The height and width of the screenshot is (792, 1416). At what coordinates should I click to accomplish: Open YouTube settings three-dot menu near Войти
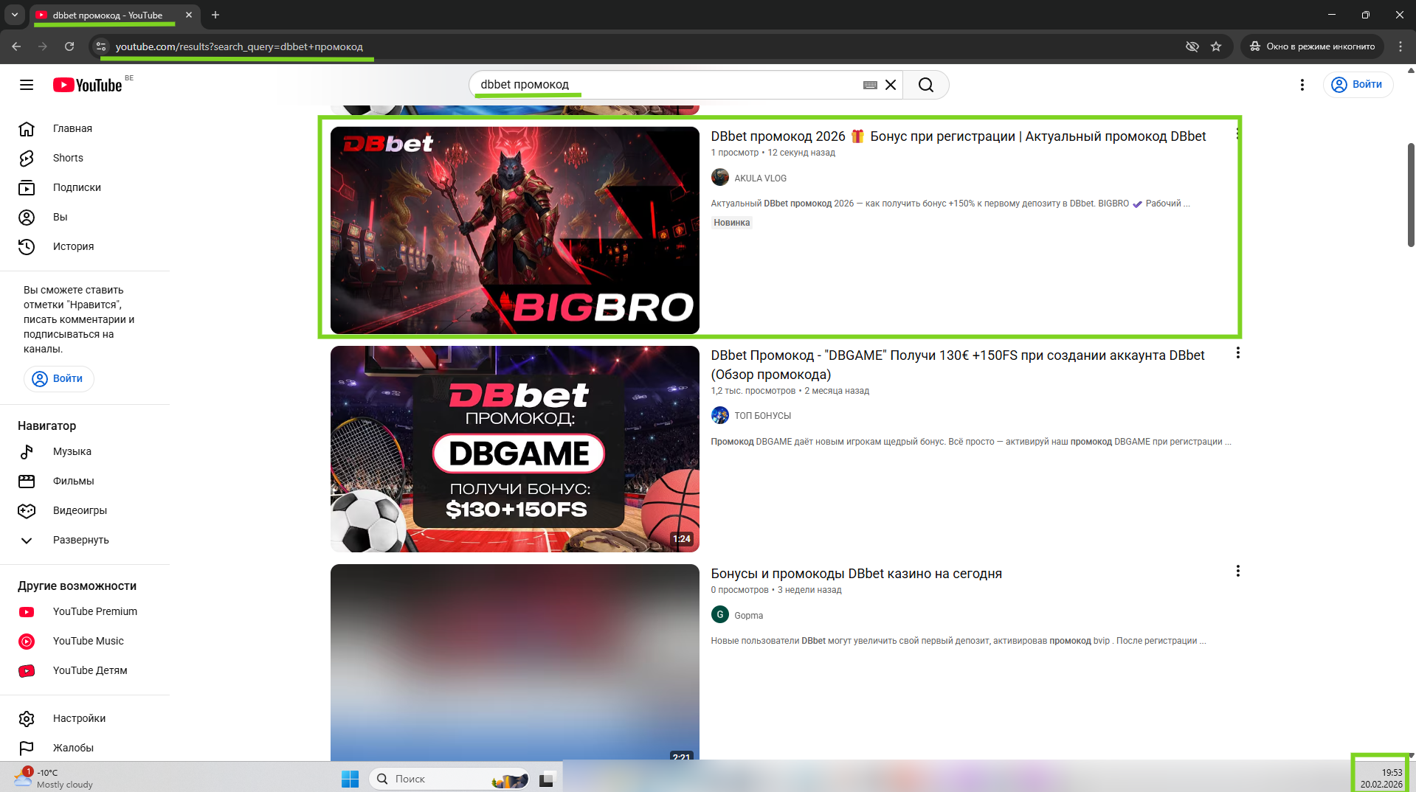(x=1302, y=85)
